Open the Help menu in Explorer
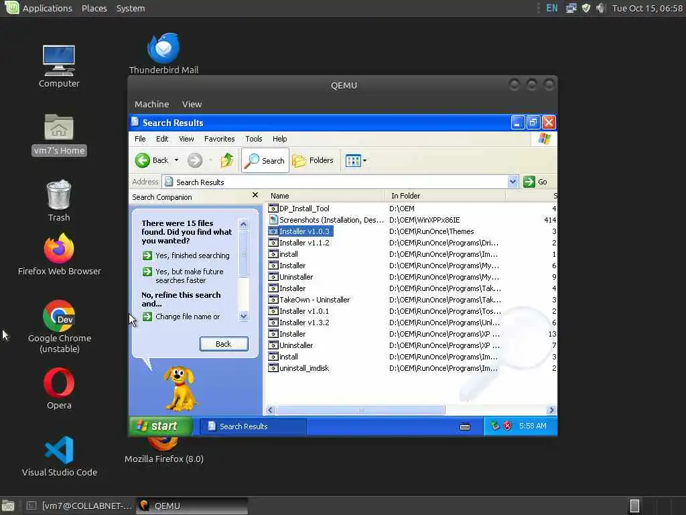The width and height of the screenshot is (686, 515). click(x=279, y=139)
